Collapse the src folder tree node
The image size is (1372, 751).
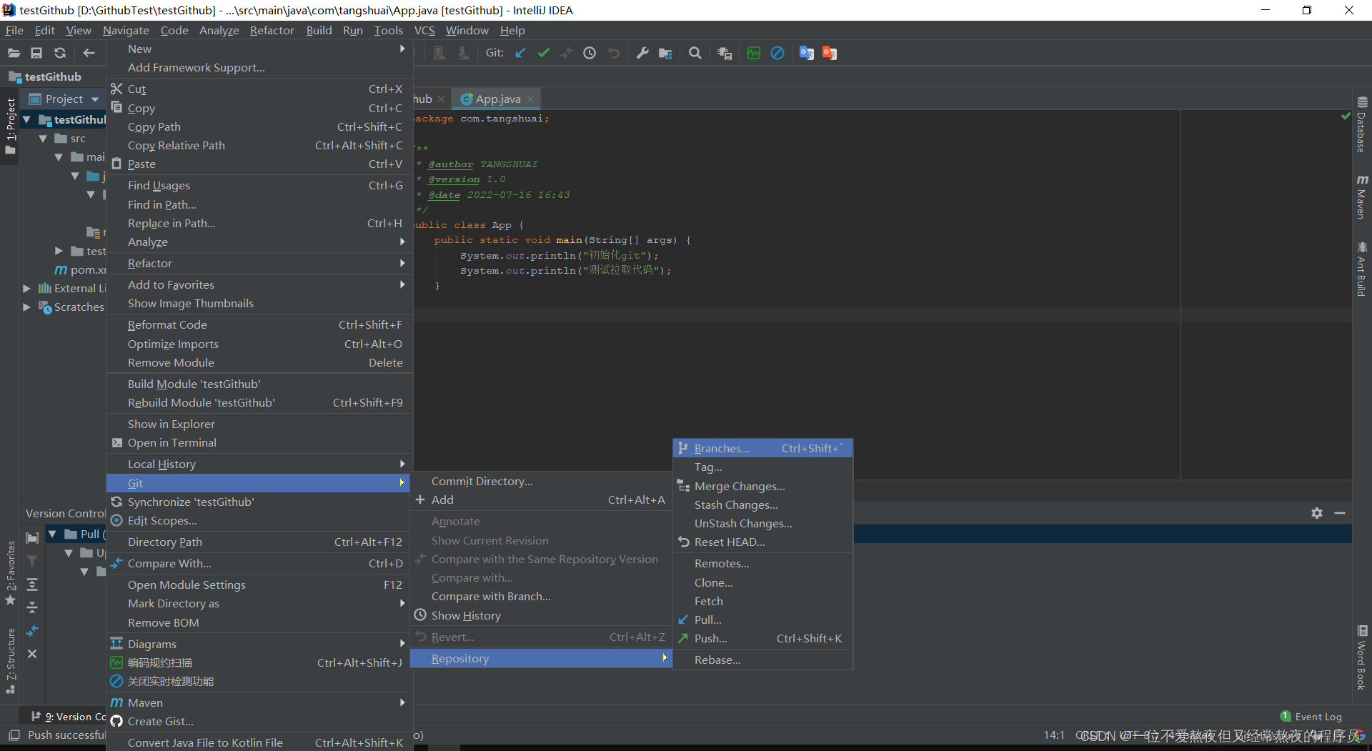click(43, 139)
